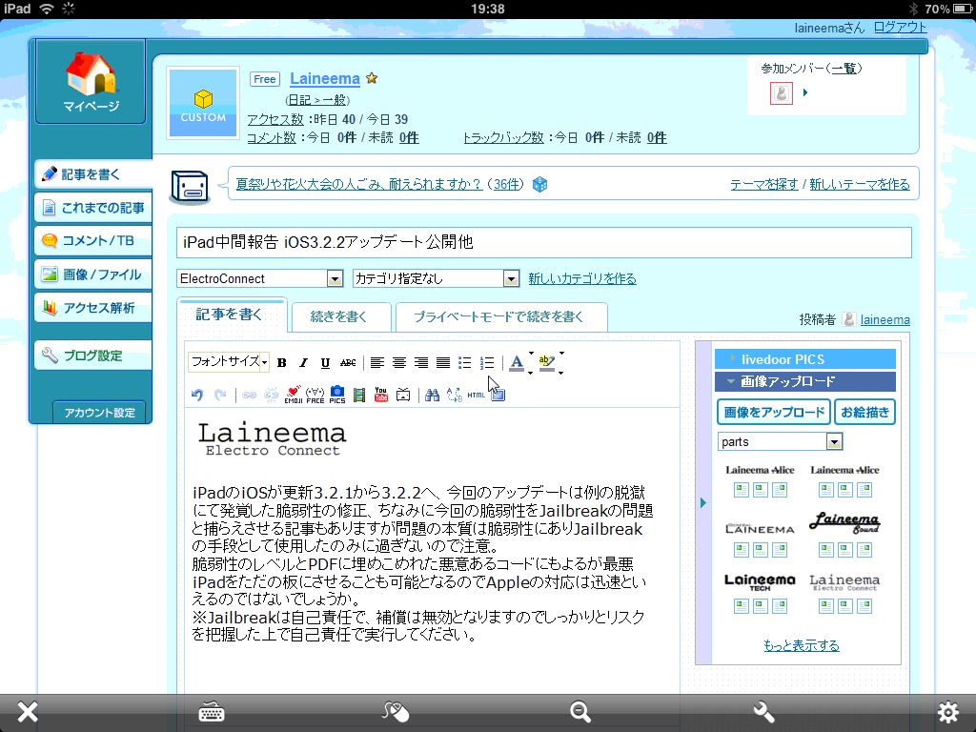Tap the zoom magnifier in bottom bar
Viewport: 976px width, 732px height.
[579, 712]
